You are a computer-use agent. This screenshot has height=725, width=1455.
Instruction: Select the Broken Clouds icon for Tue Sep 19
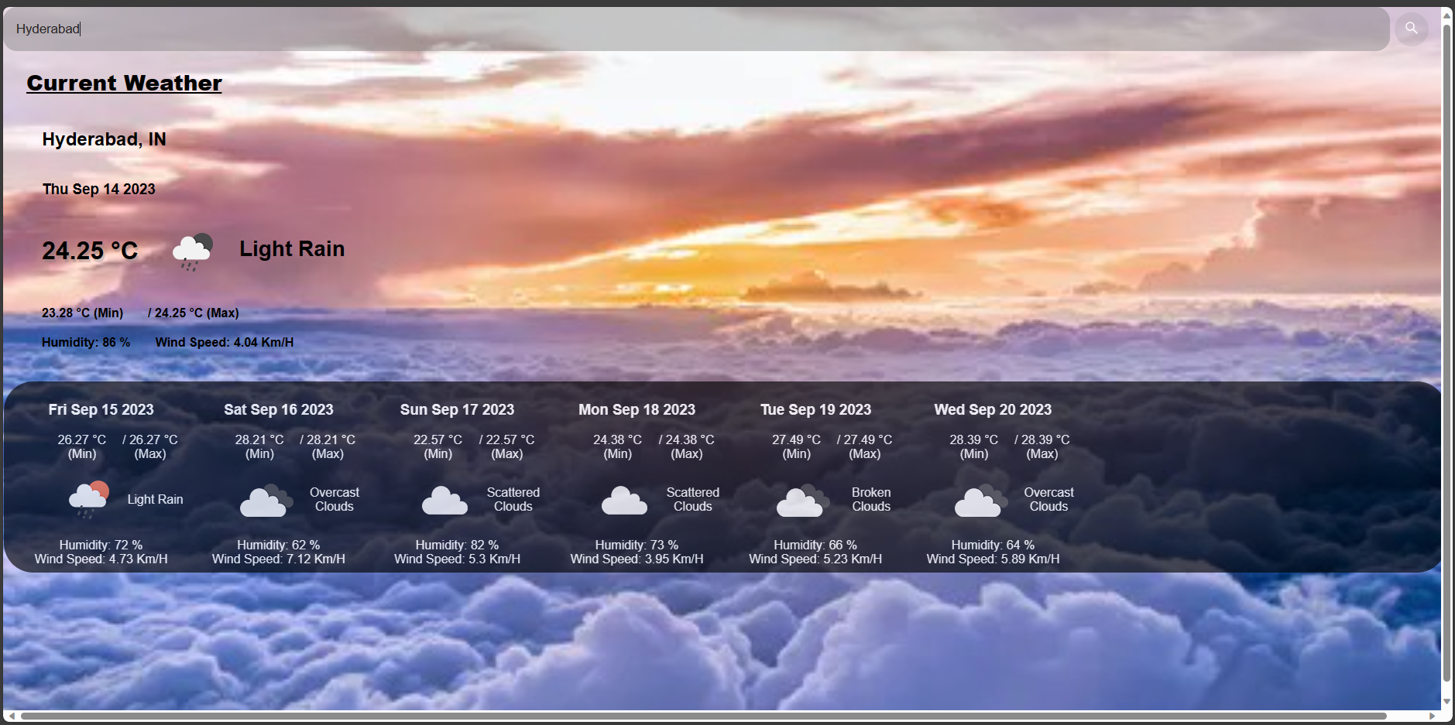coord(801,501)
